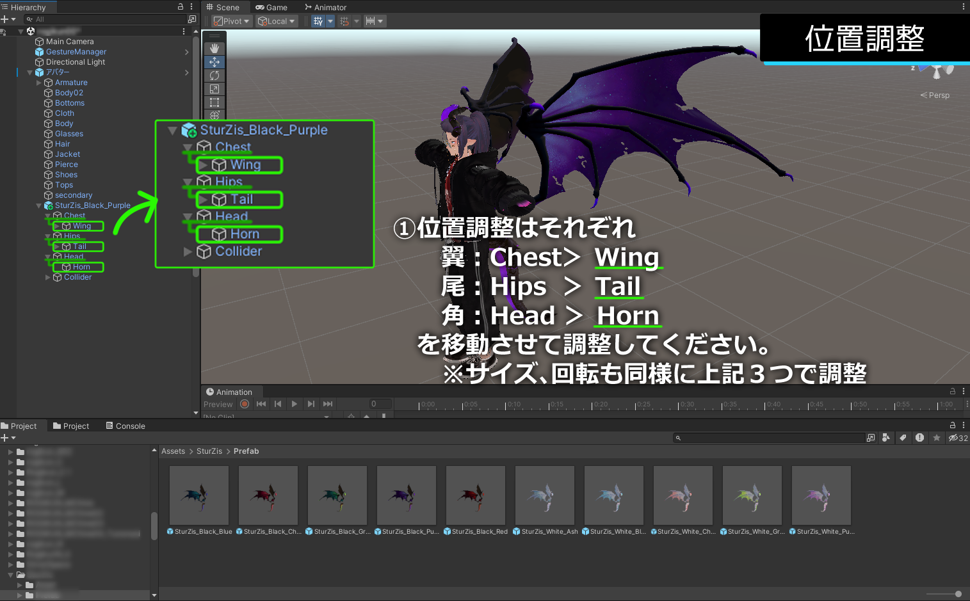Screen dimensions: 970x601
Task: Click the Assets breadcrumb link
Action: point(173,451)
